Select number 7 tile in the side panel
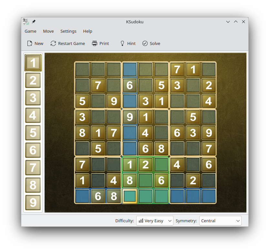 33,168
